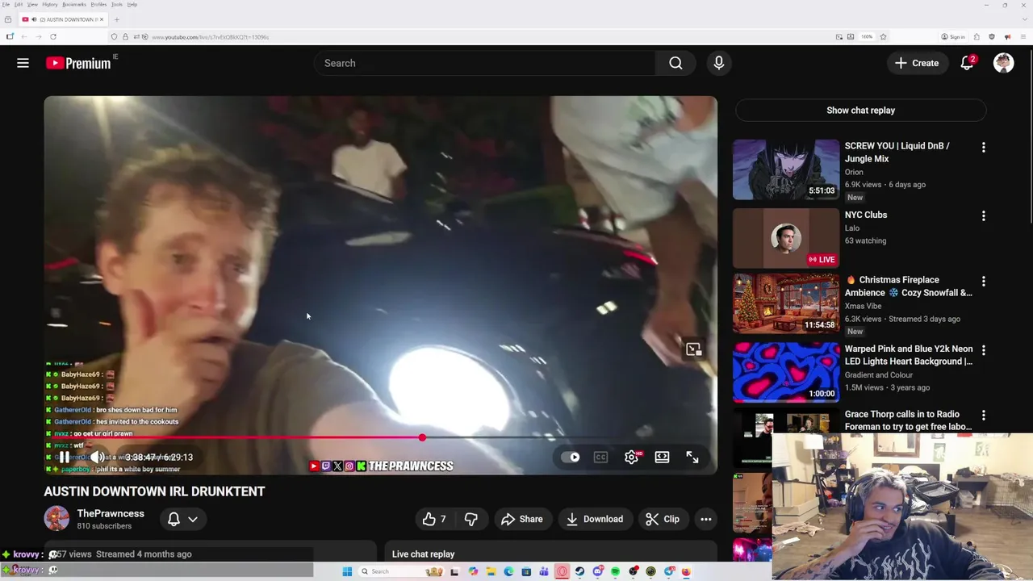Pause the video playback
The image size is (1033, 581).
point(65,457)
